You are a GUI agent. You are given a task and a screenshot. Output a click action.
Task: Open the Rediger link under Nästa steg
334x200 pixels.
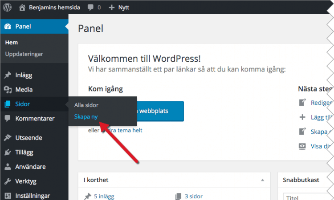(x=321, y=103)
